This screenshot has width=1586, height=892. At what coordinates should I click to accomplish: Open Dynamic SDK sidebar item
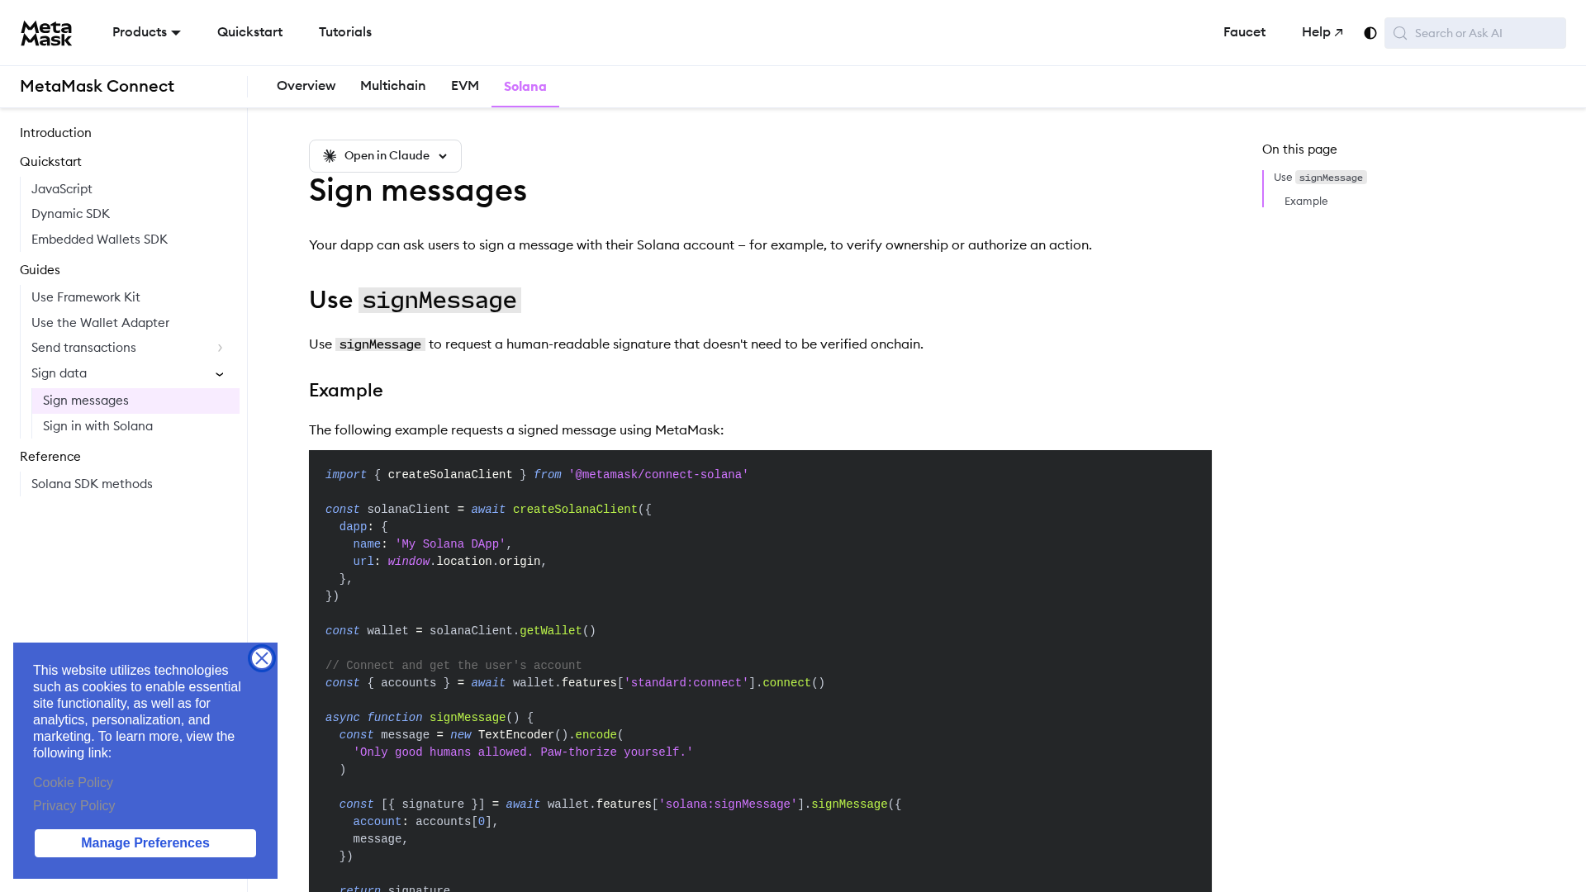[x=70, y=214]
